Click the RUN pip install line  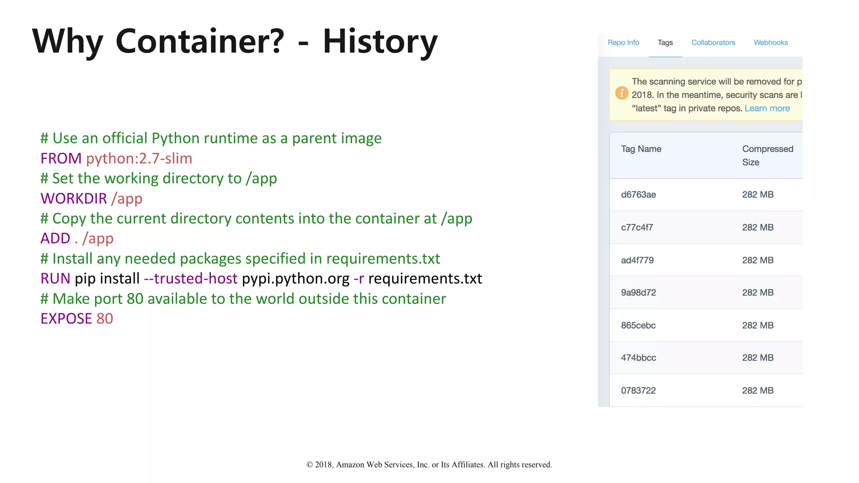(x=261, y=279)
